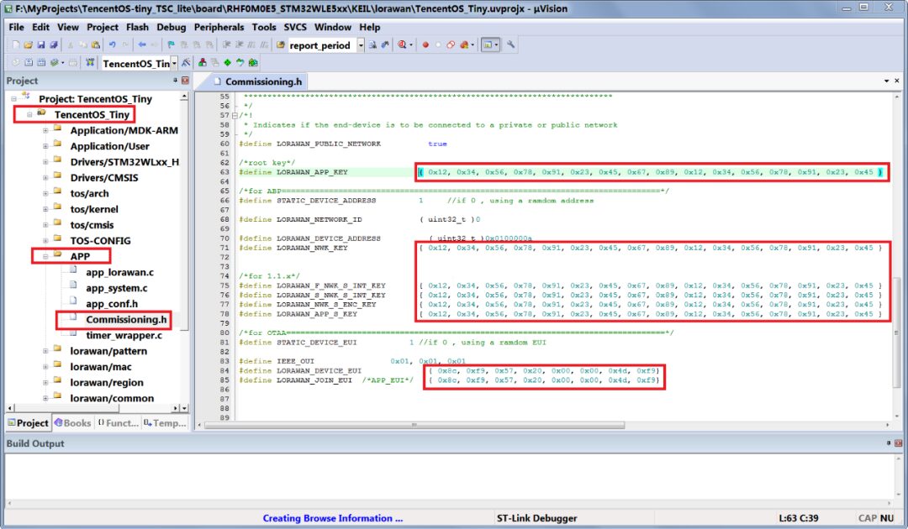Expand the tos/kernel folder
Image resolution: width=908 pixels, height=529 pixels.
45,209
